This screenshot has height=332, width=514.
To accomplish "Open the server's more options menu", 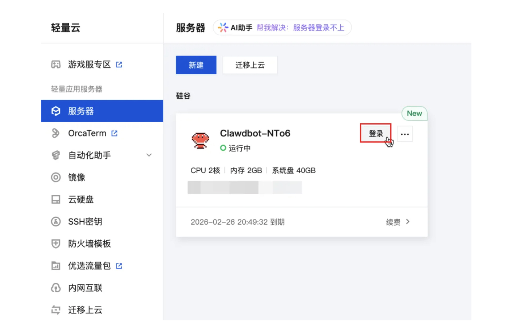I will (x=404, y=134).
